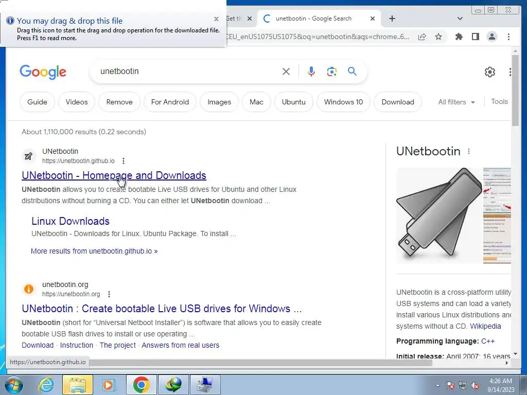Open UNetbootin - Homepage and Downloads link
The height and width of the screenshot is (395, 527).
[x=114, y=175]
